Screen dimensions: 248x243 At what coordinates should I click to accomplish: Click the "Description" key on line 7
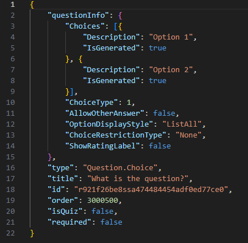coord(111,70)
